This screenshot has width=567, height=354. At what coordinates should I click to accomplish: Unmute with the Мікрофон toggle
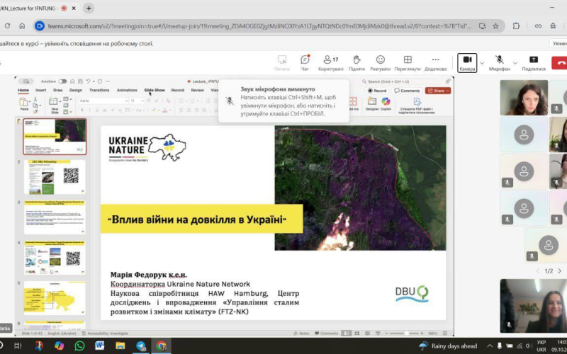(499, 61)
